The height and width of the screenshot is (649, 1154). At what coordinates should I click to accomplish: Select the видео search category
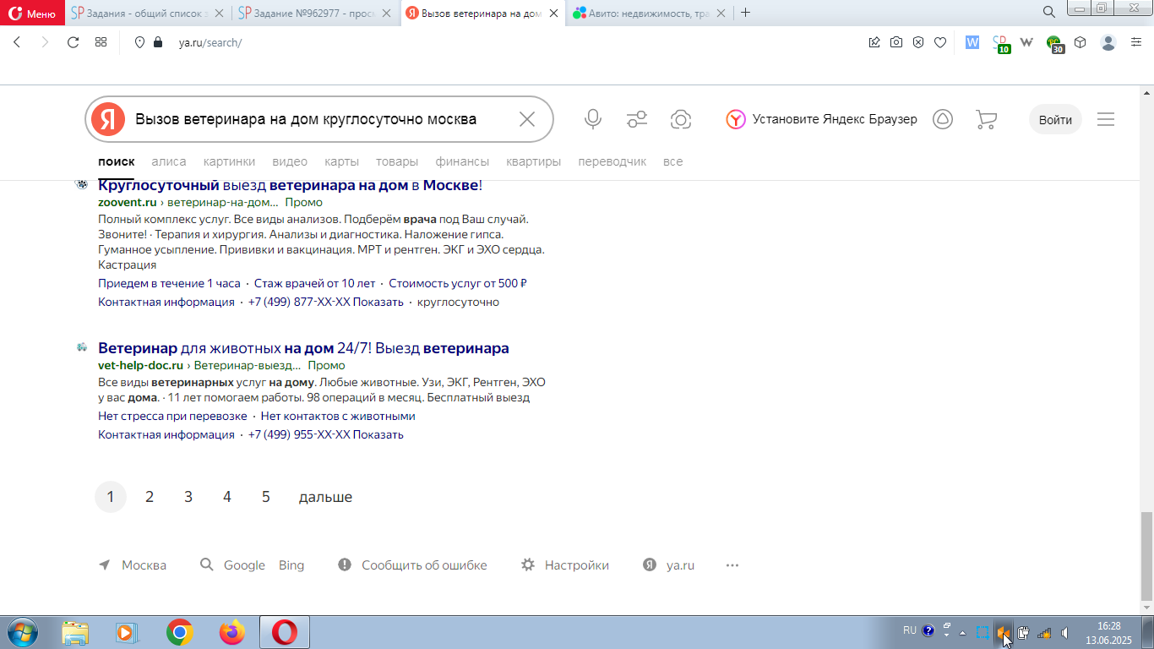290,161
